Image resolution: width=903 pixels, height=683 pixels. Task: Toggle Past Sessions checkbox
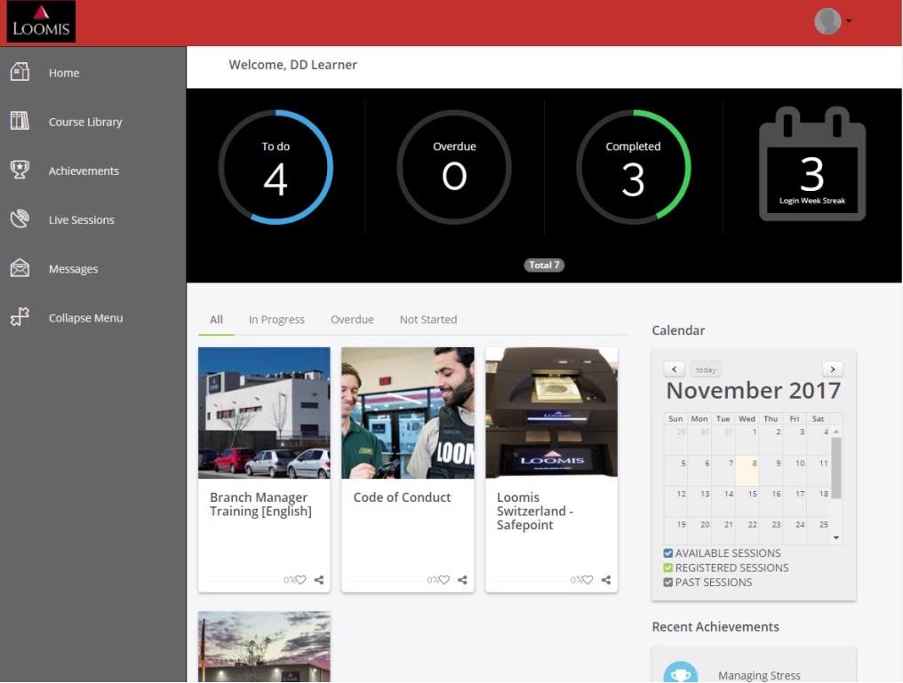tap(668, 583)
